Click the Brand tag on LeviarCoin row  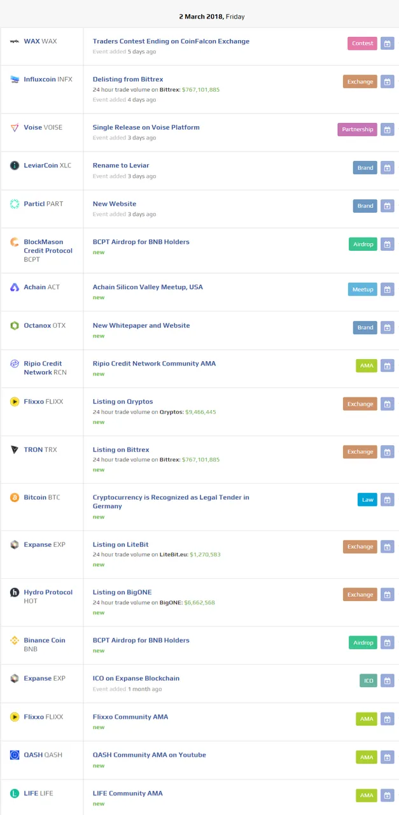(365, 167)
